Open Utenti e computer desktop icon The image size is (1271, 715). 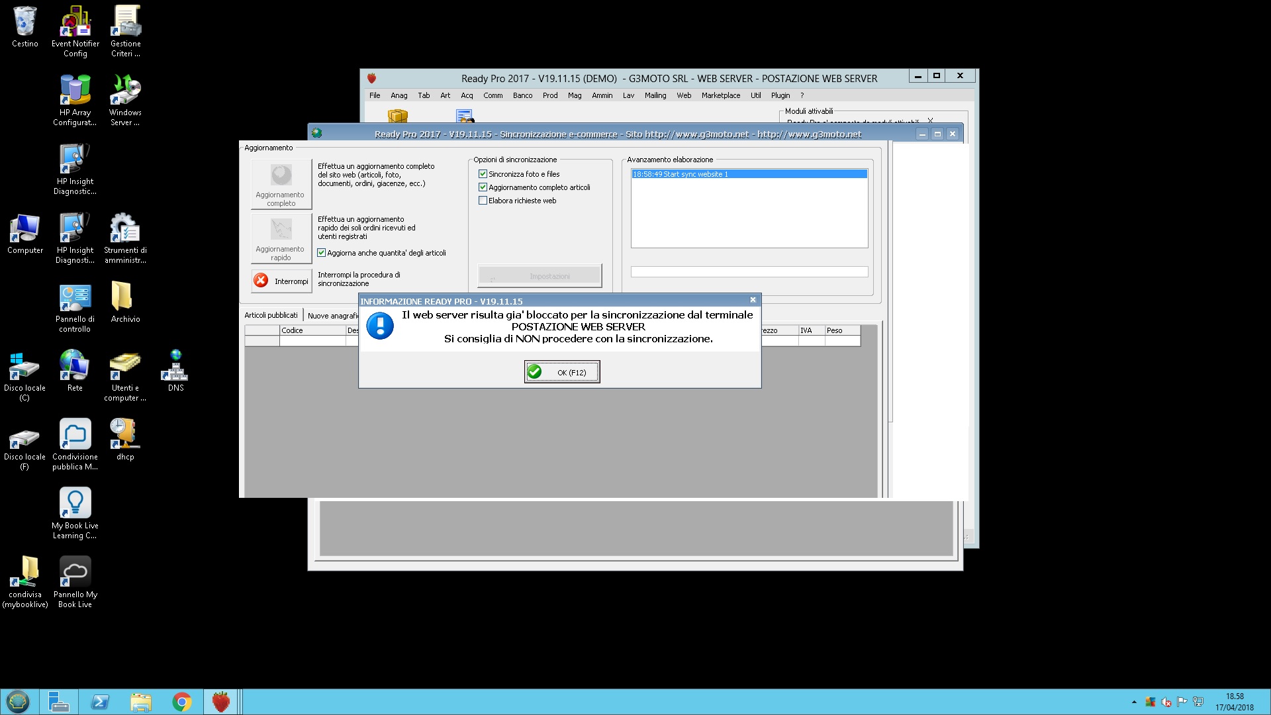(x=125, y=376)
